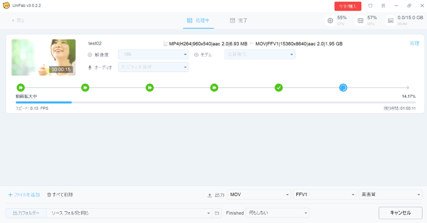This screenshot has width=427, height=223.
Task: Click the UniFab app logo icon
Action: [x=6, y=6]
